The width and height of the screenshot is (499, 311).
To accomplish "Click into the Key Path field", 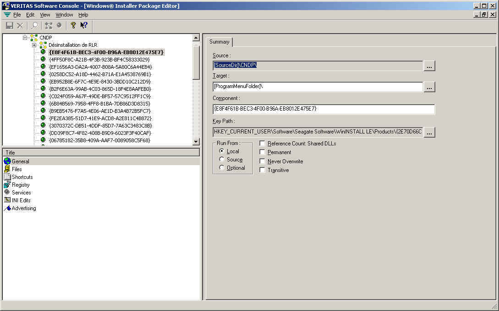I will click(x=318, y=132).
